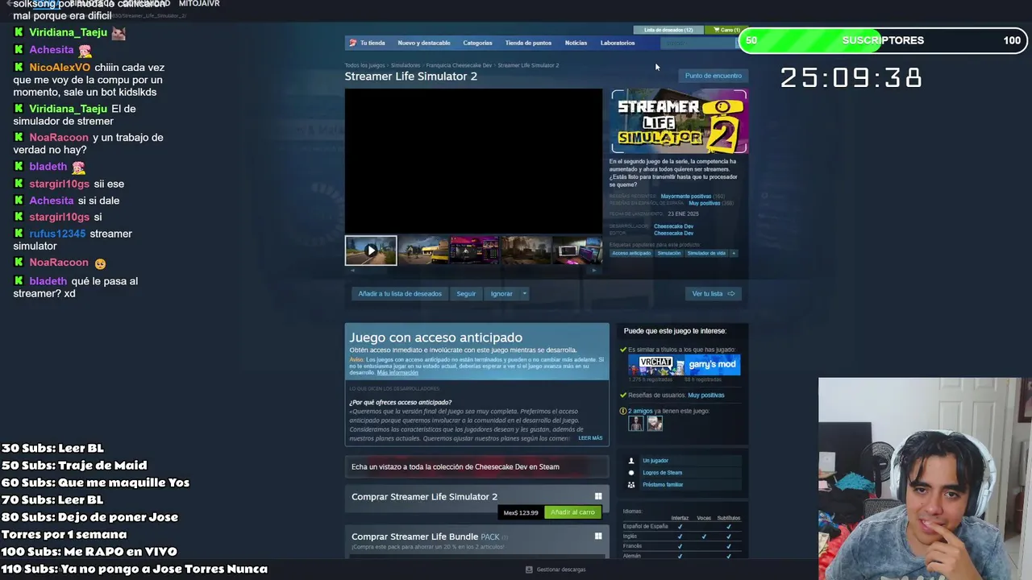Click the Préstamo familiar link
The image size is (1032, 580).
click(x=663, y=485)
